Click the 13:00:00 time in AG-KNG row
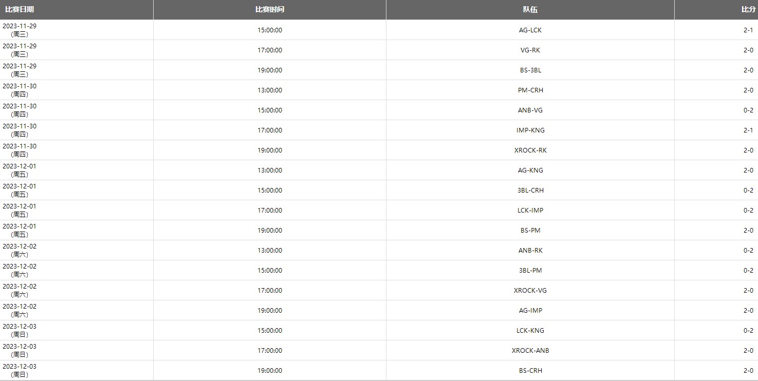 coord(270,170)
